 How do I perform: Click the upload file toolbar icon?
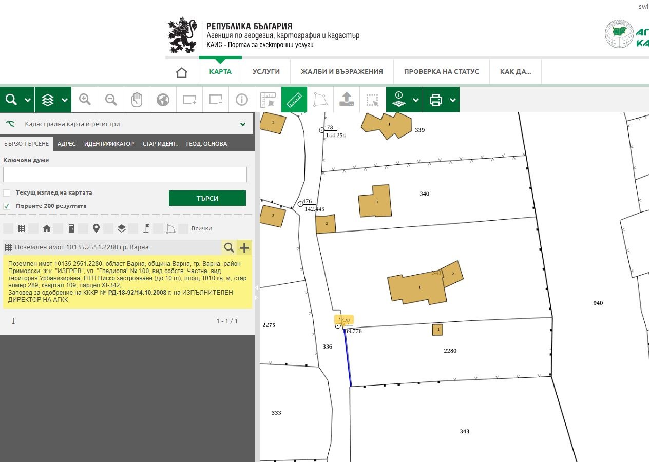pyautogui.click(x=347, y=100)
